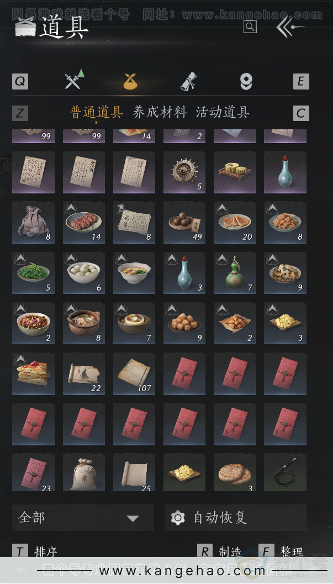Image resolution: width=333 pixels, height=584 pixels.
Task: Open the stacked gems category icon
Action: (246, 81)
